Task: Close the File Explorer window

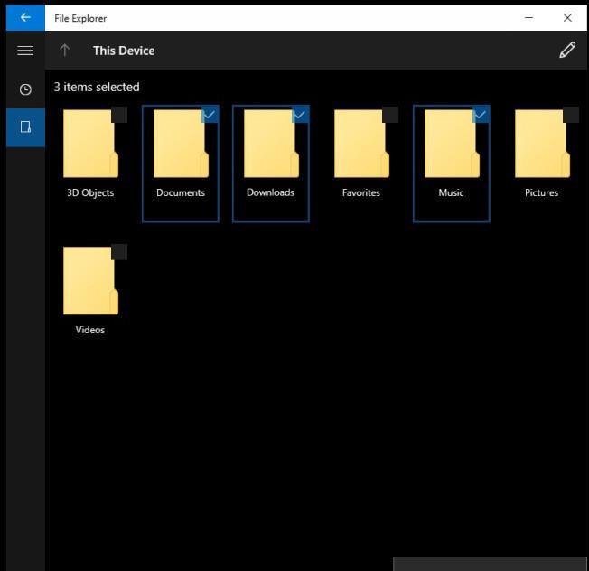Action: (567, 18)
